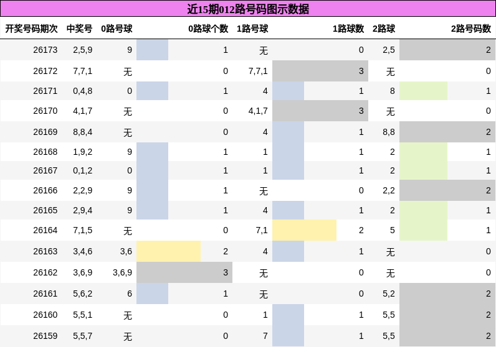Select the 中奖号 column header

[x=79, y=29]
